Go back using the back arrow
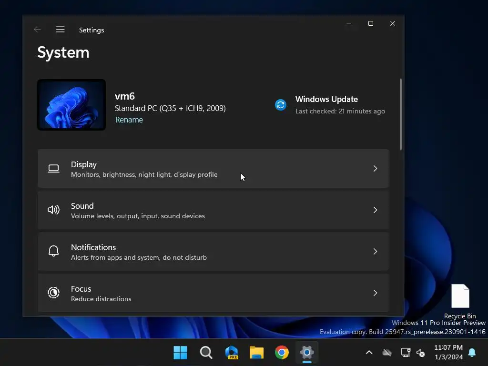This screenshot has height=366, width=488. tap(37, 30)
